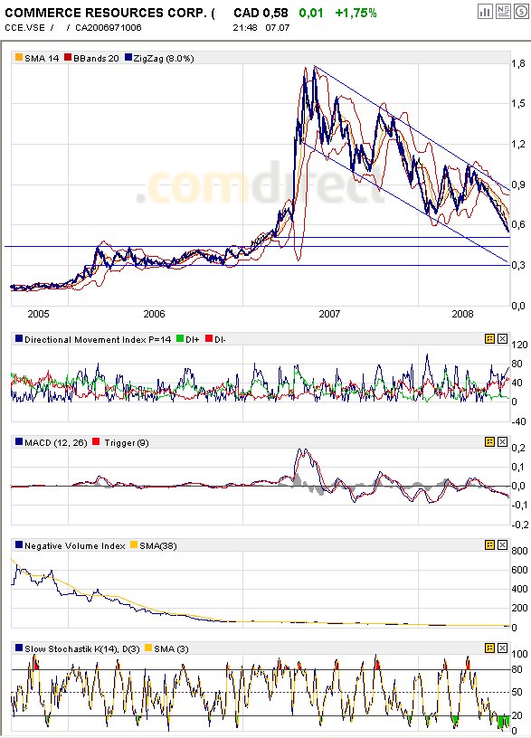Click the 120 value on DMI axis
The image size is (531, 738).
tap(520, 345)
